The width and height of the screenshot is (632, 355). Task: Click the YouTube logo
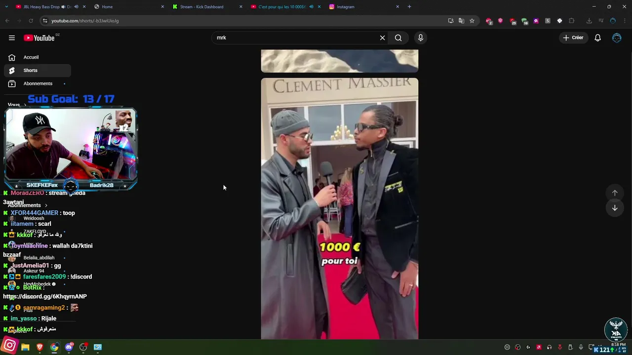pos(39,38)
